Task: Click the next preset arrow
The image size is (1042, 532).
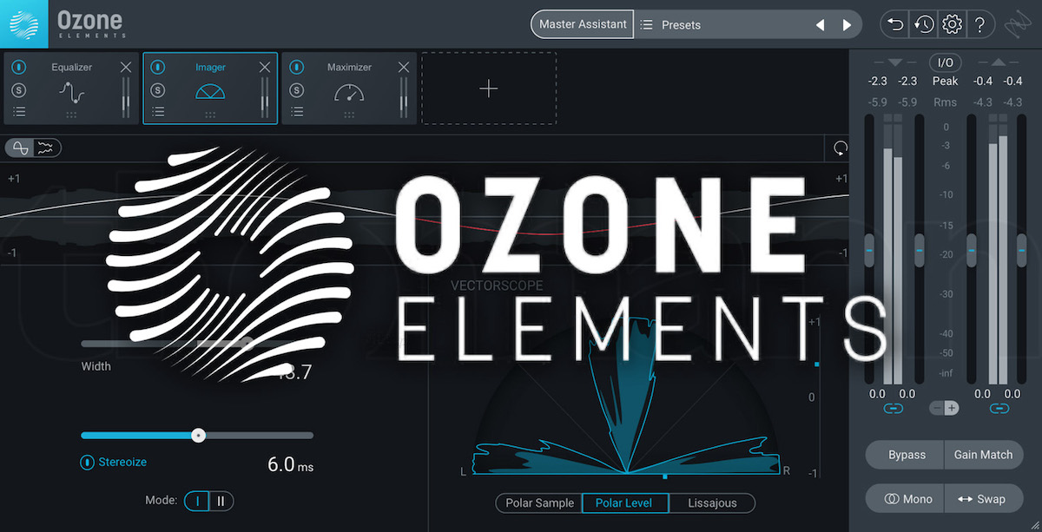Action: 847,24
